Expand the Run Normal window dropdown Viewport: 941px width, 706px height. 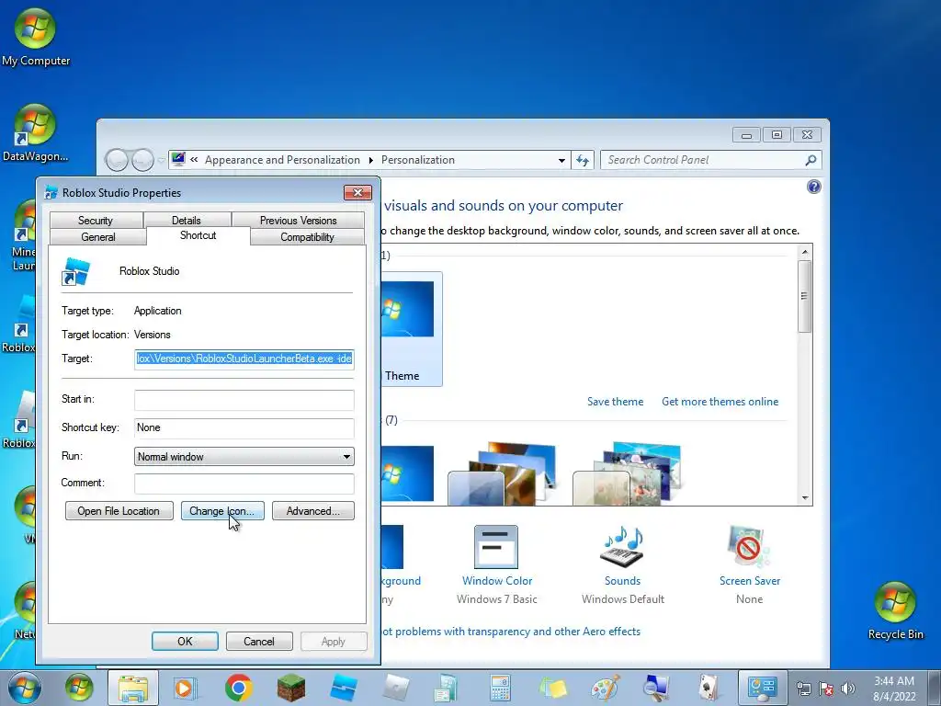244,456
